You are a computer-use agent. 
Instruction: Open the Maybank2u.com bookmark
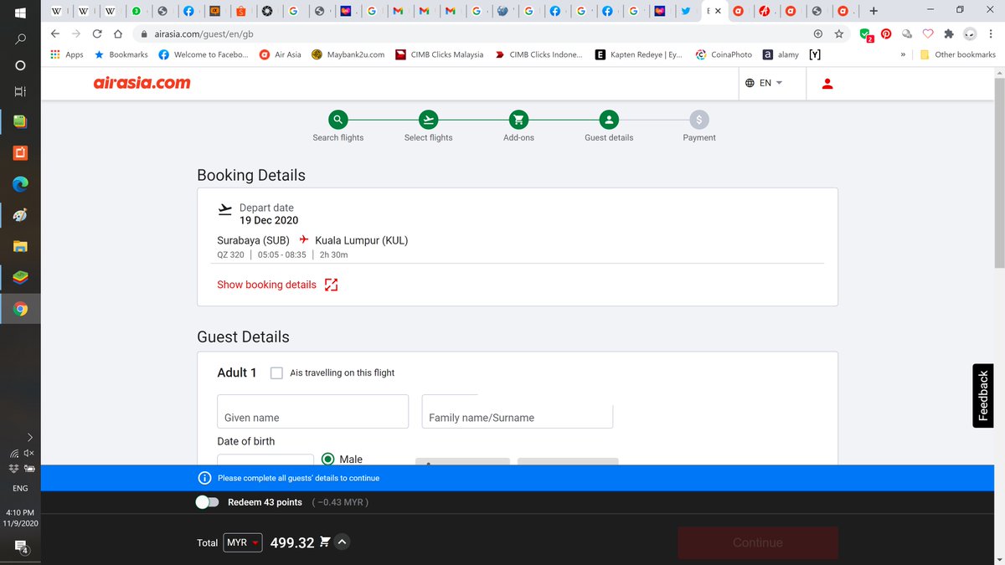point(348,54)
